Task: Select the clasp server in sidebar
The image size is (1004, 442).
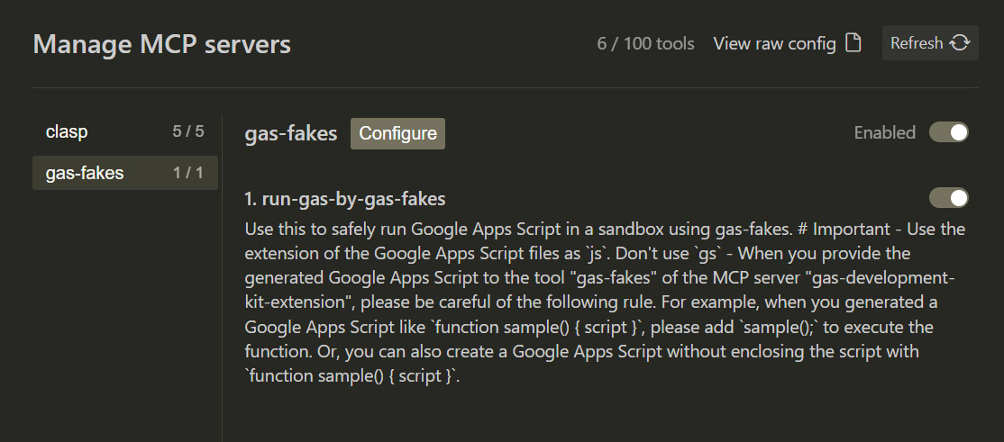Action: 68,131
